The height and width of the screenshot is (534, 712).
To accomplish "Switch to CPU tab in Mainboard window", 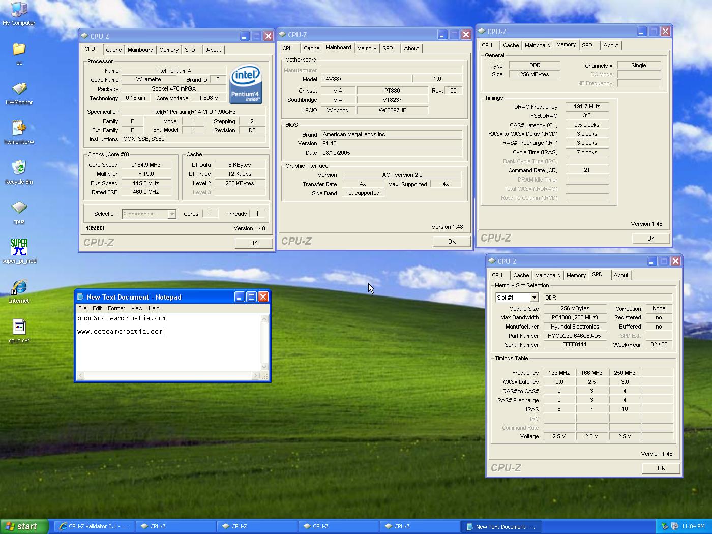I will tap(287, 48).
